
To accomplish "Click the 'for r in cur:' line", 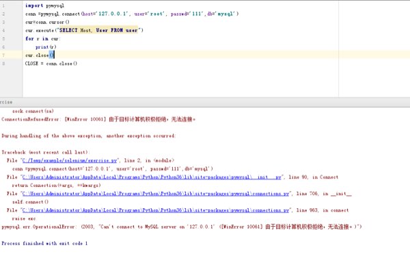I will pos(42,39).
